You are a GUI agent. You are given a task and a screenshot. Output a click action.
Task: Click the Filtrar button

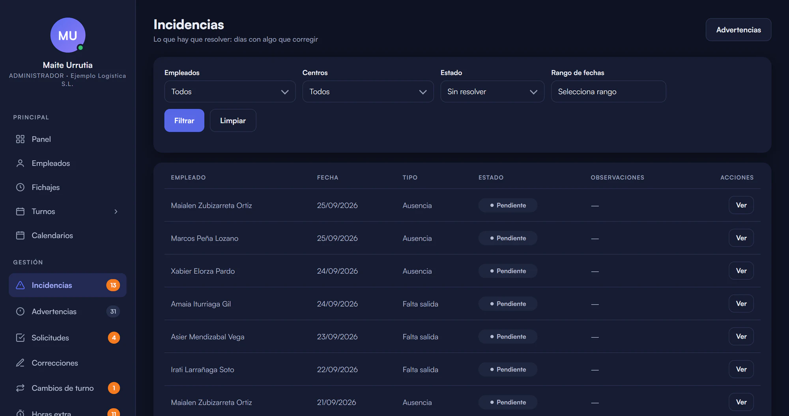pos(184,121)
